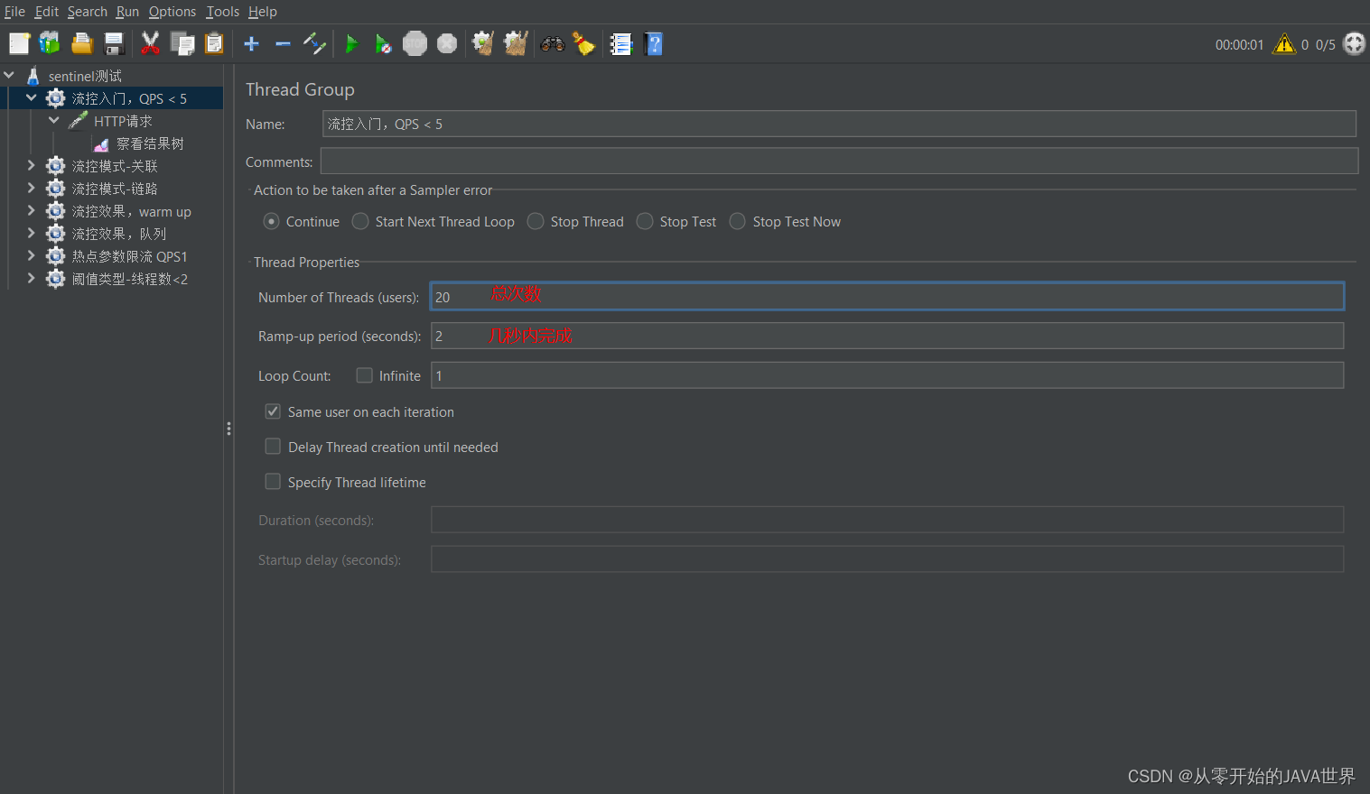Focus the Loop Count value field
This screenshot has height=794, width=1370.
click(887, 375)
